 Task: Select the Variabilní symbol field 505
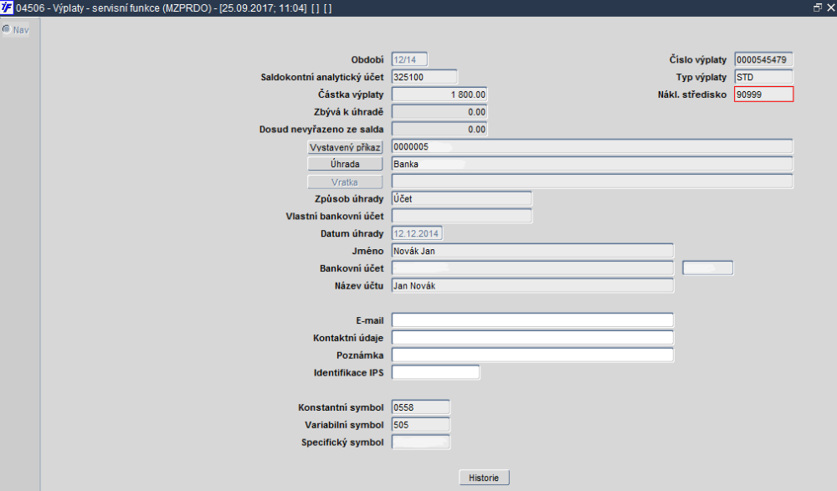(x=421, y=425)
